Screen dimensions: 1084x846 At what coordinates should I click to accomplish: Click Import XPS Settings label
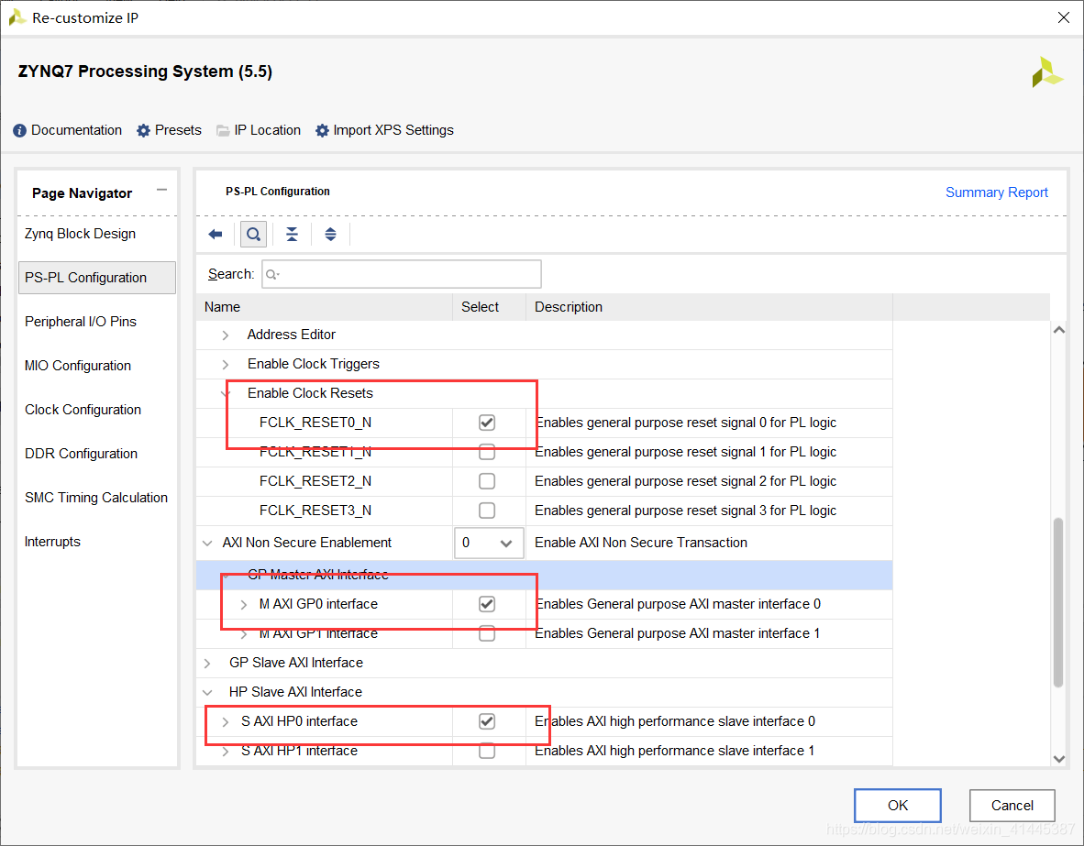pos(393,131)
